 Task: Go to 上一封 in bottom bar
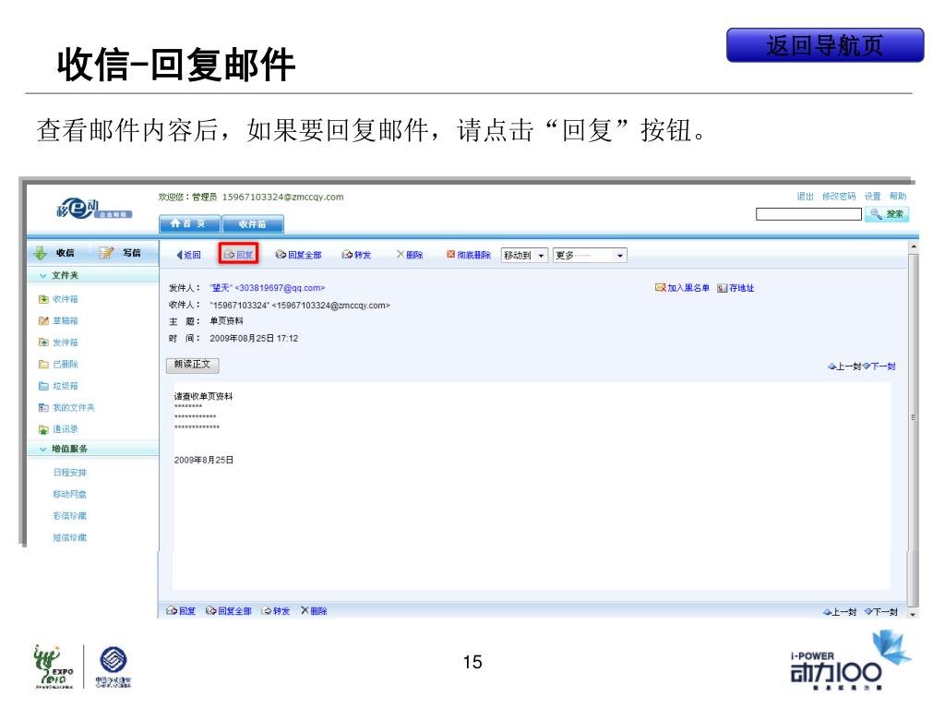coord(840,612)
